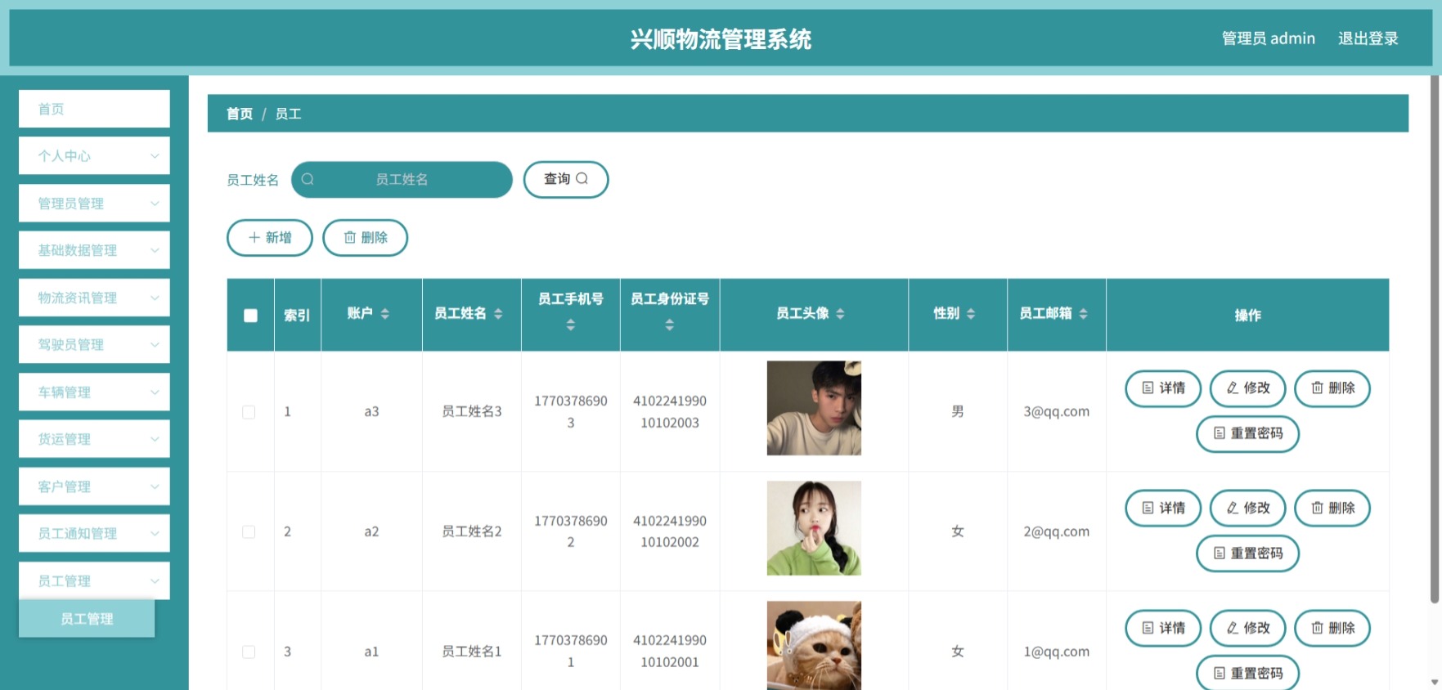Click avatar photo of 员工姓名2
The height and width of the screenshot is (690, 1442).
coord(814,528)
